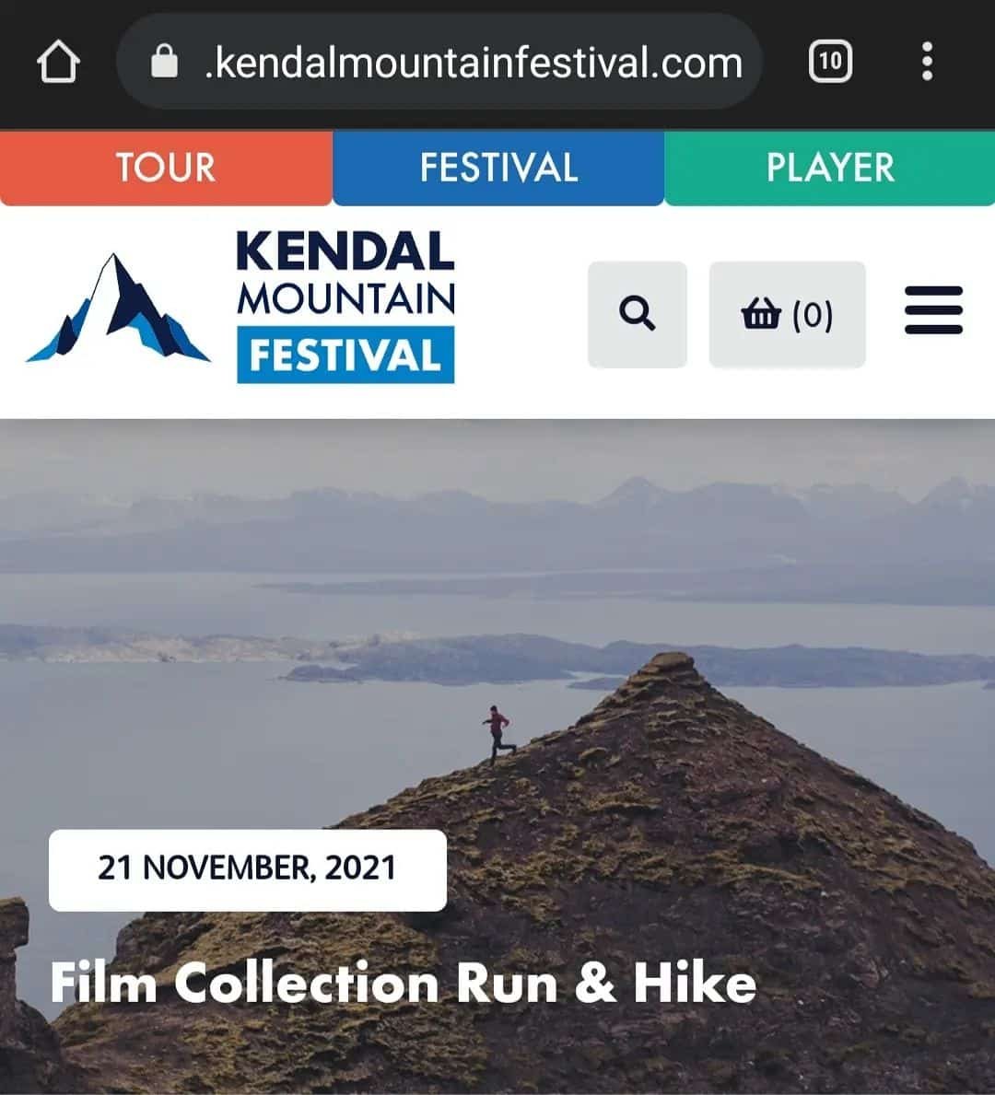995x1095 pixels.
Task: Click the distant islands in the hero photo
Action: (x=489, y=657)
